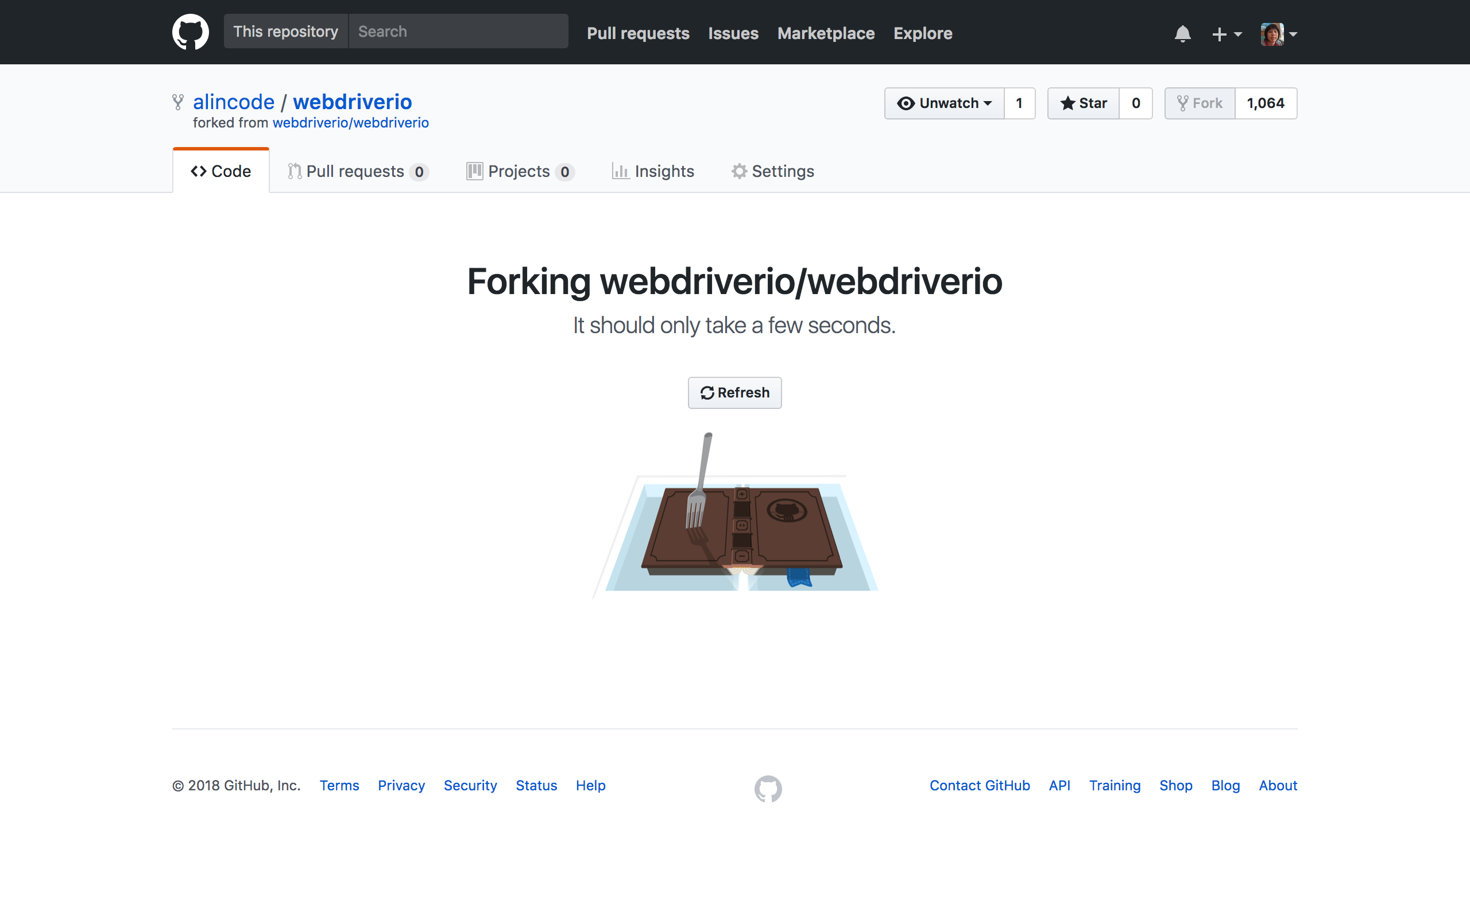Expand the plus create-new dropdown
Image resolution: width=1470 pixels, height=919 pixels.
point(1226,34)
